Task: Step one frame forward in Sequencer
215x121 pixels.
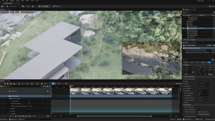Action: coord(26,116)
